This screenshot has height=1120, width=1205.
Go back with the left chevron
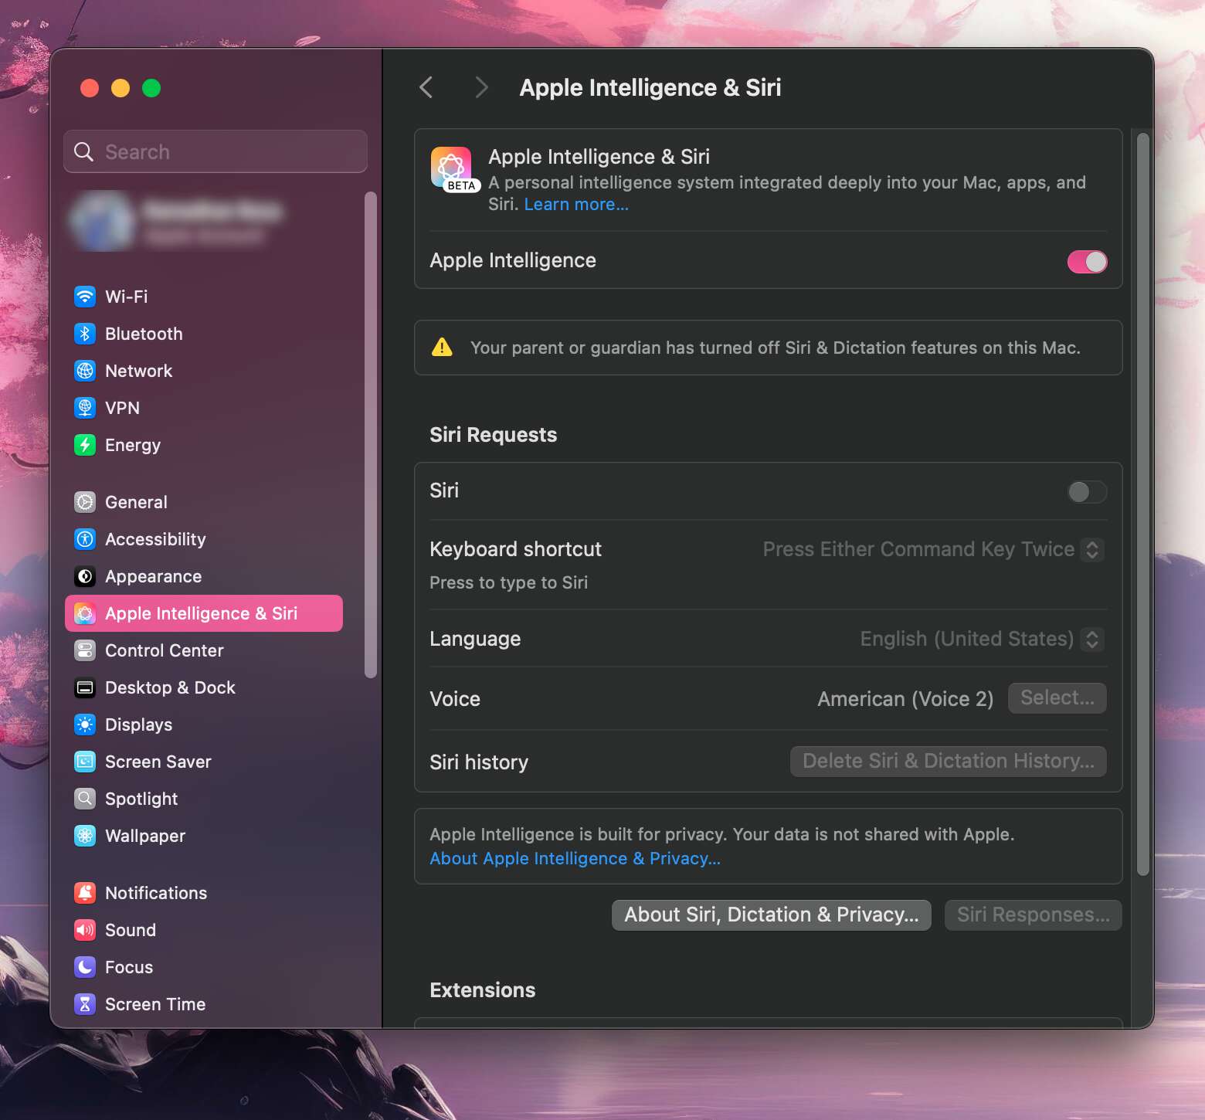(x=426, y=87)
